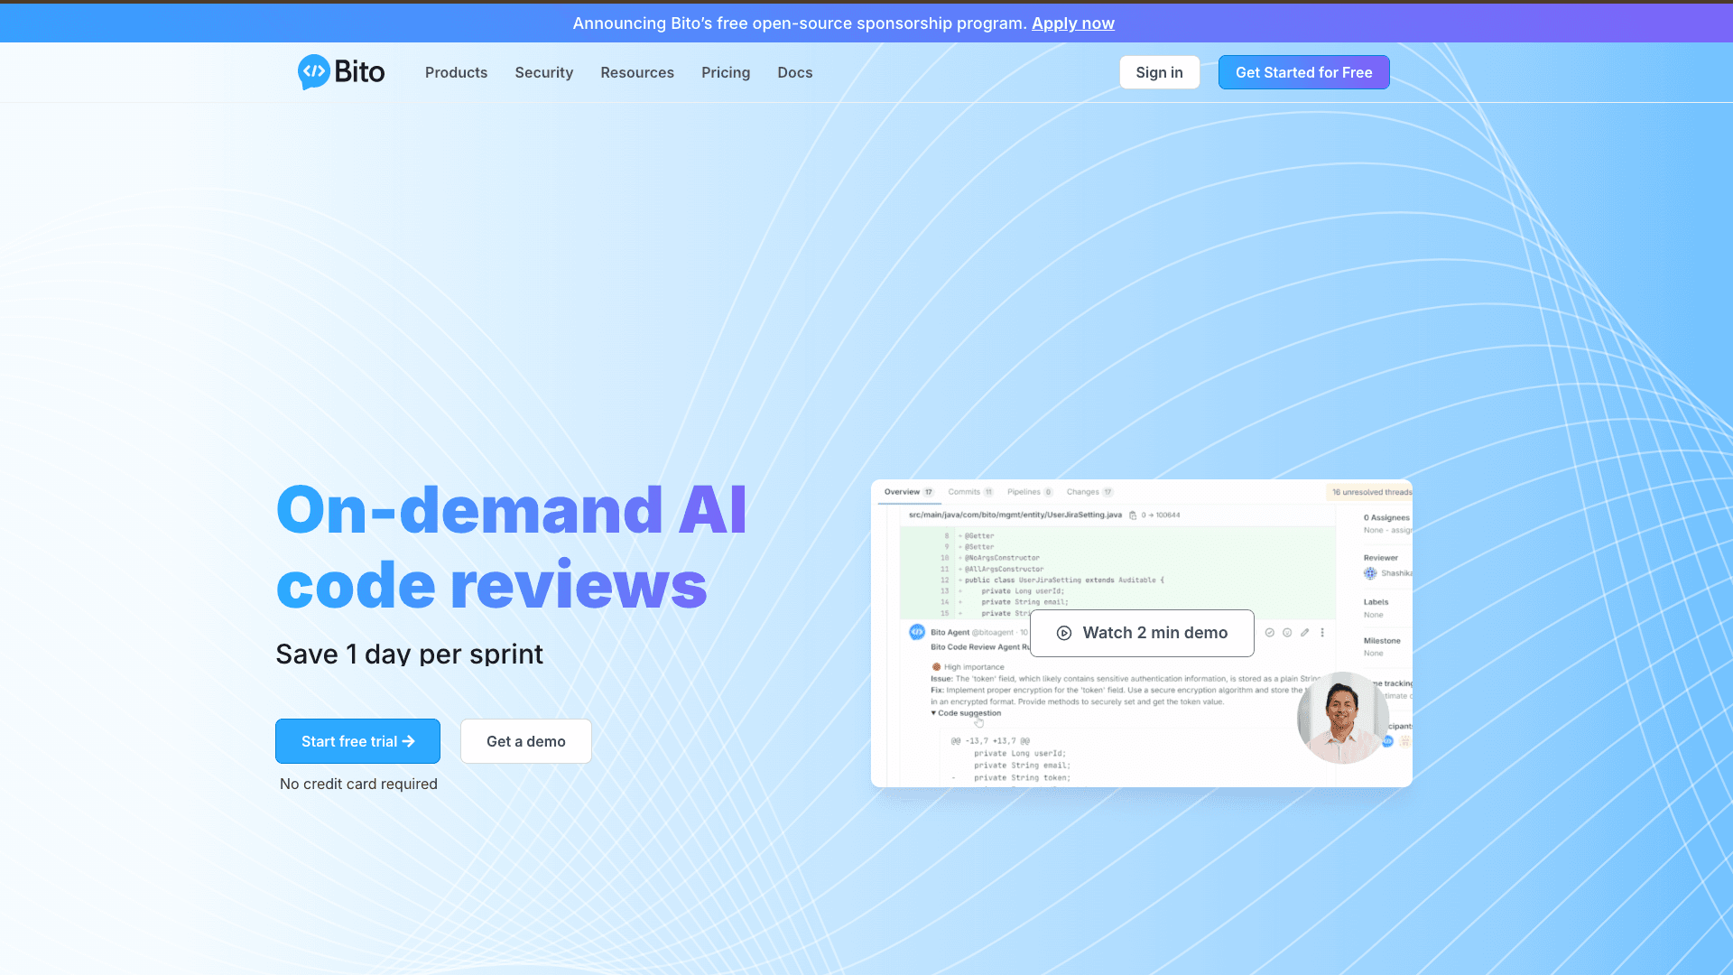The width and height of the screenshot is (1733, 975).
Task: Collapse the Code suggestion section
Action: click(x=935, y=713)
